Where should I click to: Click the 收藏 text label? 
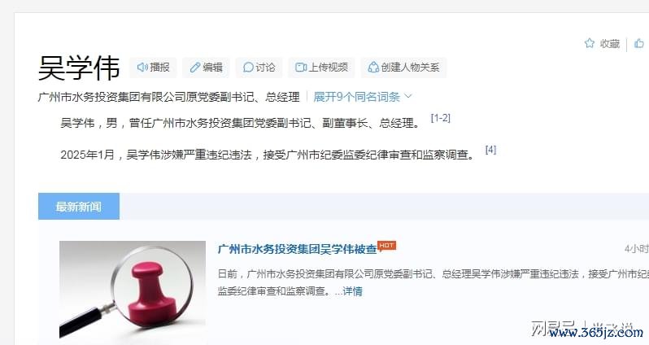coord(610,43)
